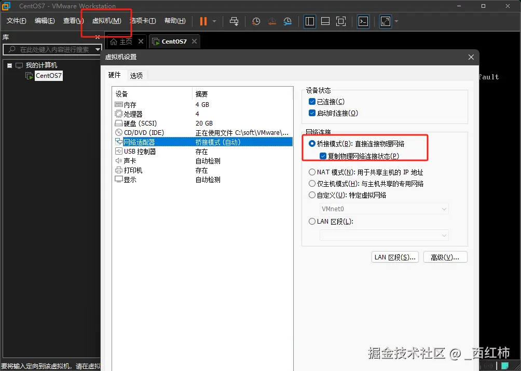Take a snapshot with the clock-plus icon
This screenshot has width=521, height=371.
tap(256, 21)
